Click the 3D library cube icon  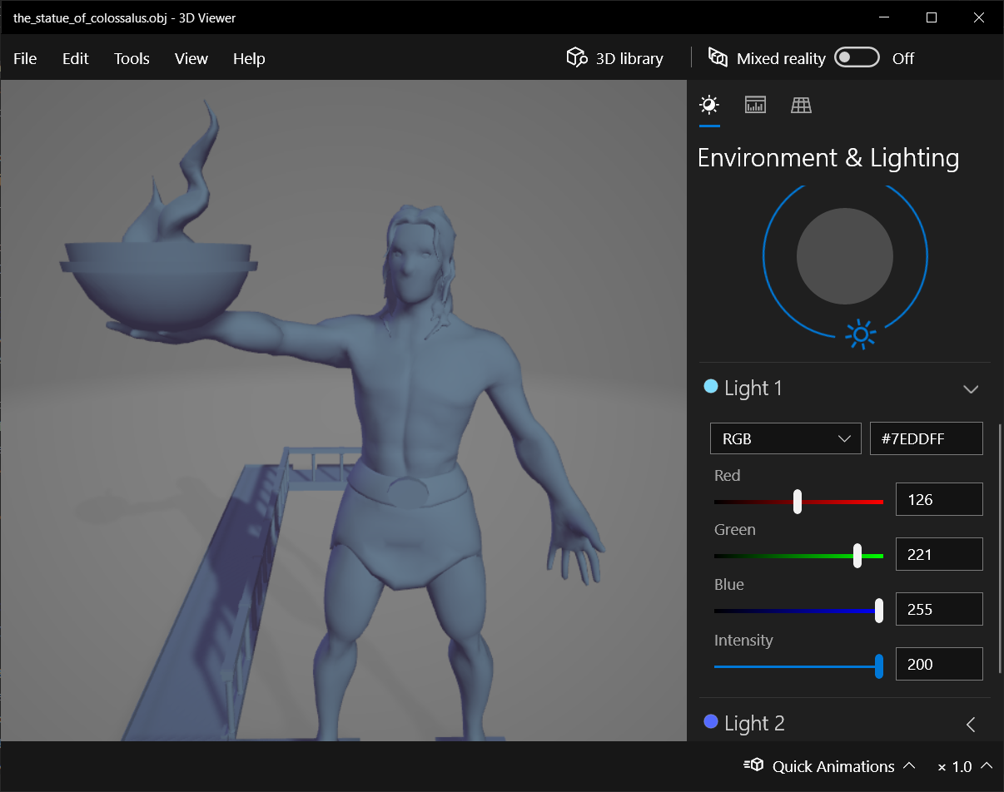(x=576, y=57)
